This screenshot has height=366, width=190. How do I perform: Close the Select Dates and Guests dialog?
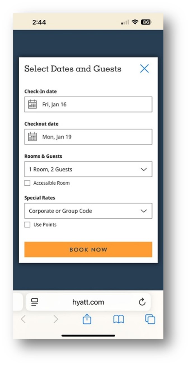(144, 68)
